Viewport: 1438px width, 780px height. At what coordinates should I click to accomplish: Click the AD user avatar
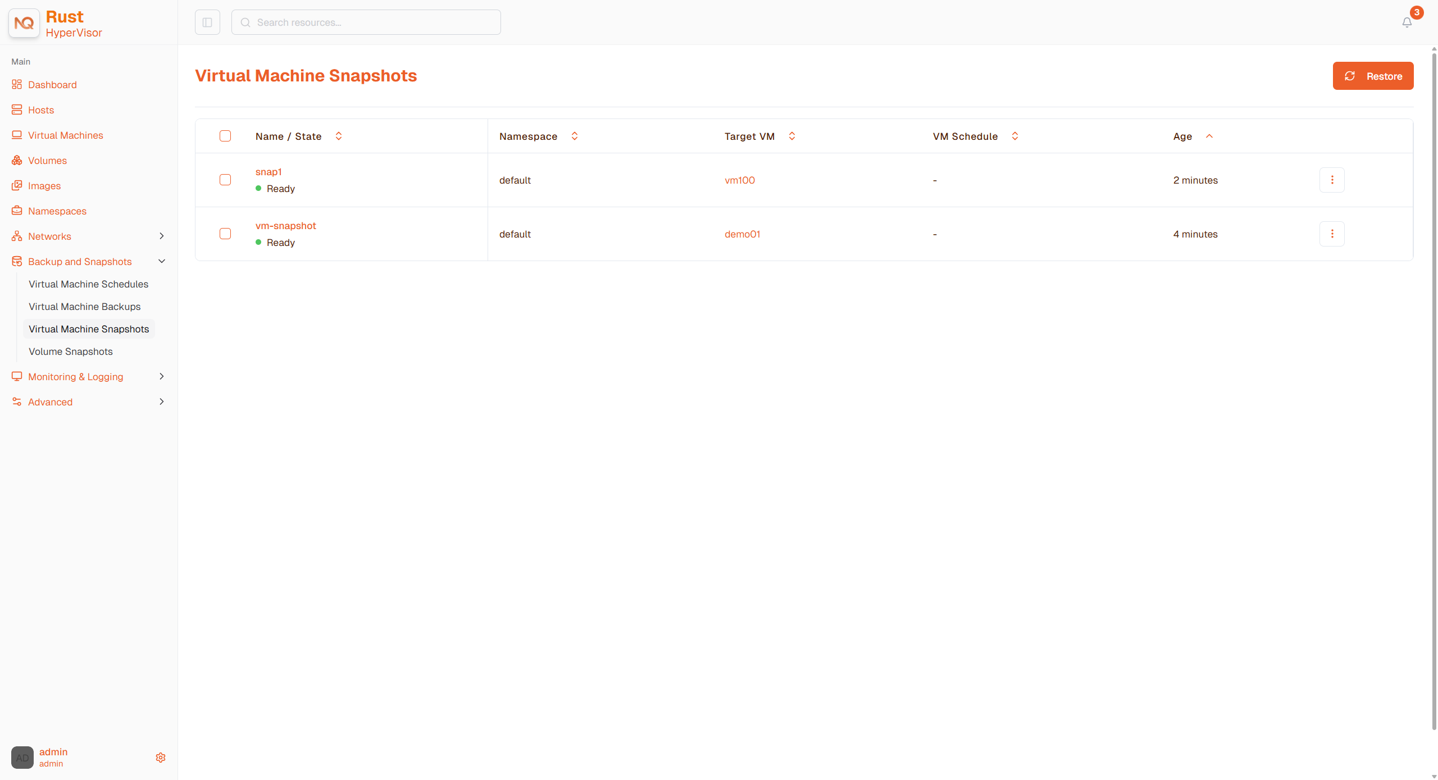[x=22, y=758]
